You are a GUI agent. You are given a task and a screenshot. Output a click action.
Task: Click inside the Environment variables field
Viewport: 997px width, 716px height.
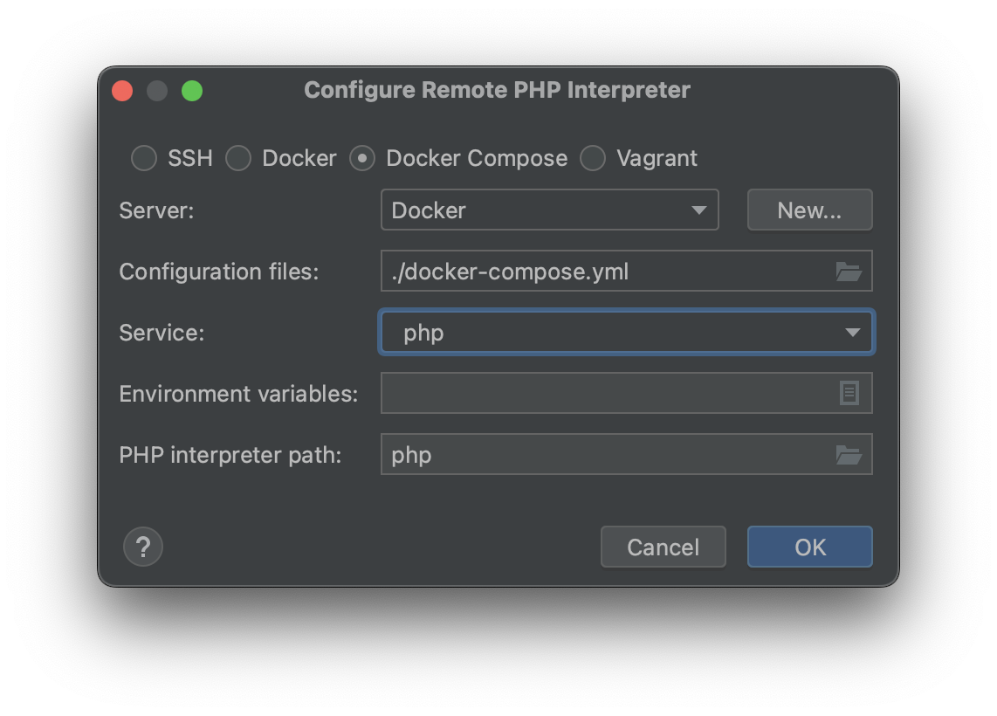coord(611,393)
